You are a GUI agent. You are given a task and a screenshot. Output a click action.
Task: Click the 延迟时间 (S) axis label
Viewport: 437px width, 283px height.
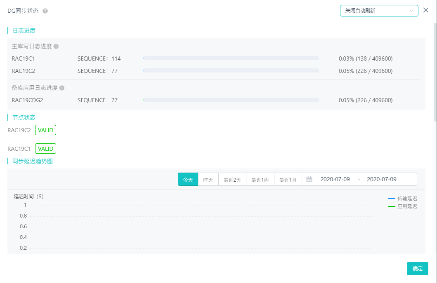coord(29,196)
